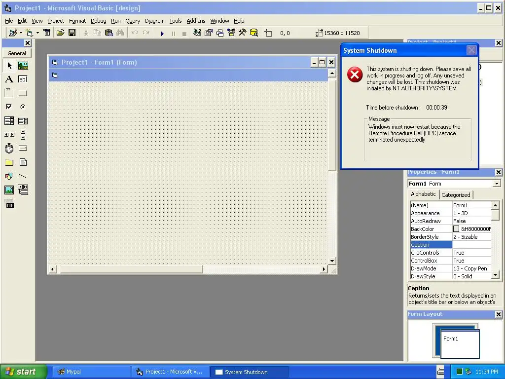
Task: Click the Object Browser toolbar icon
Action: 231,33
